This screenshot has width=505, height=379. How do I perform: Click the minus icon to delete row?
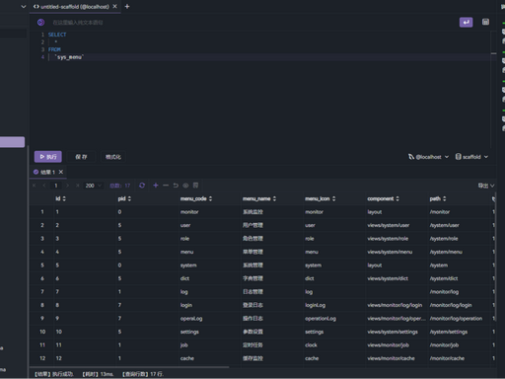(x=166, y=186)
